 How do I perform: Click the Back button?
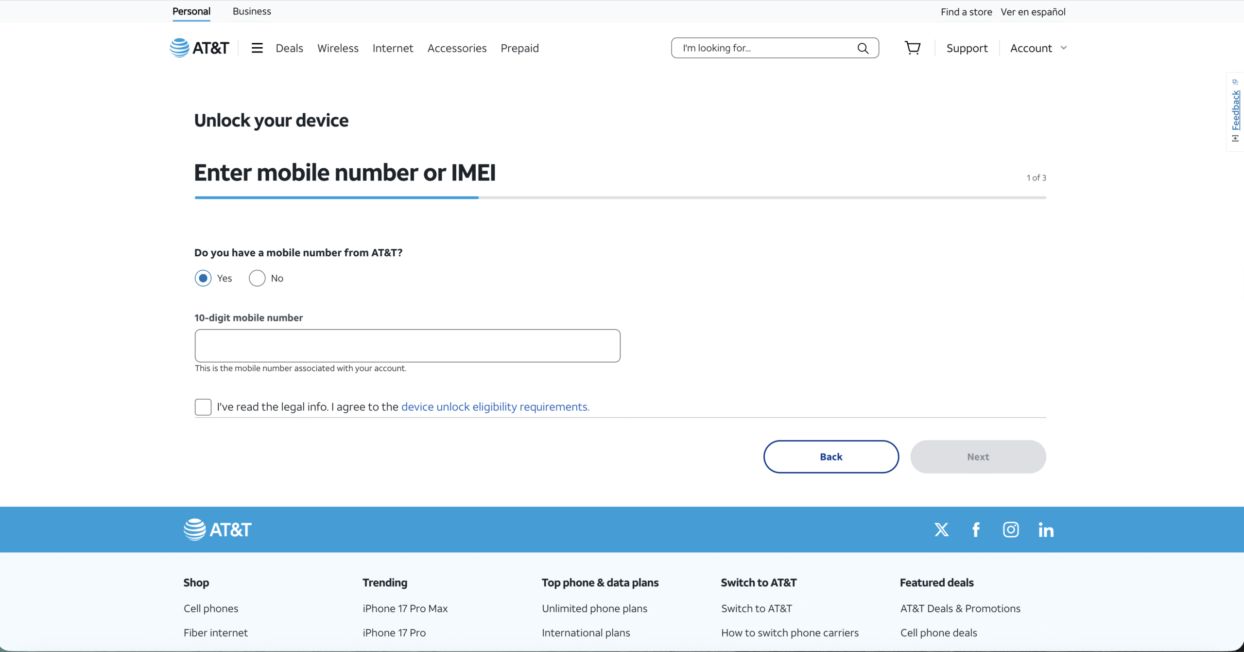(831, 457)
